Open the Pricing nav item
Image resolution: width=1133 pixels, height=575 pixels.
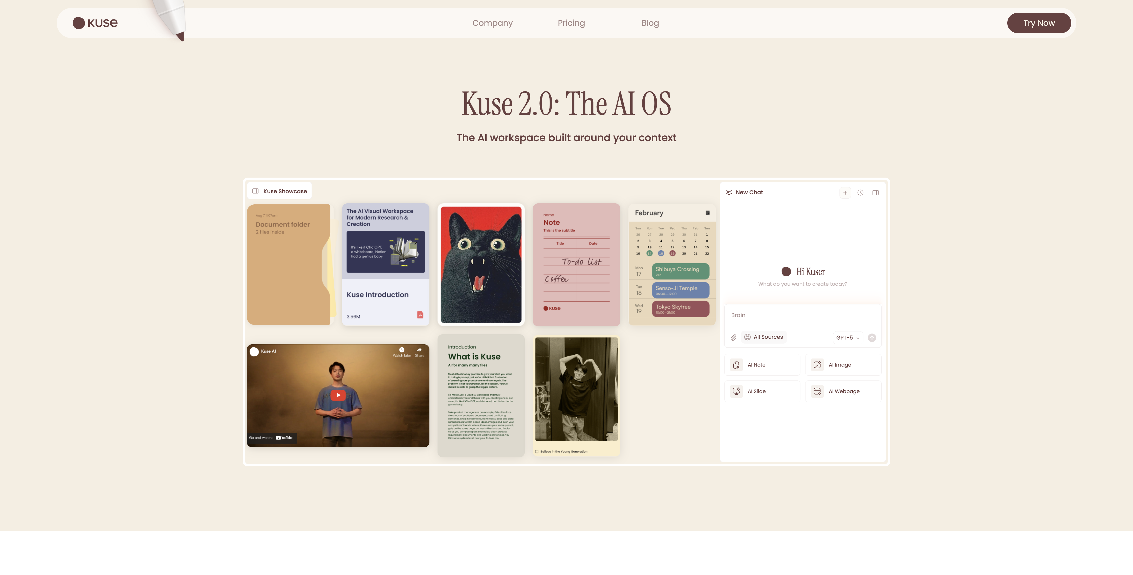click(x=571, y=23)
